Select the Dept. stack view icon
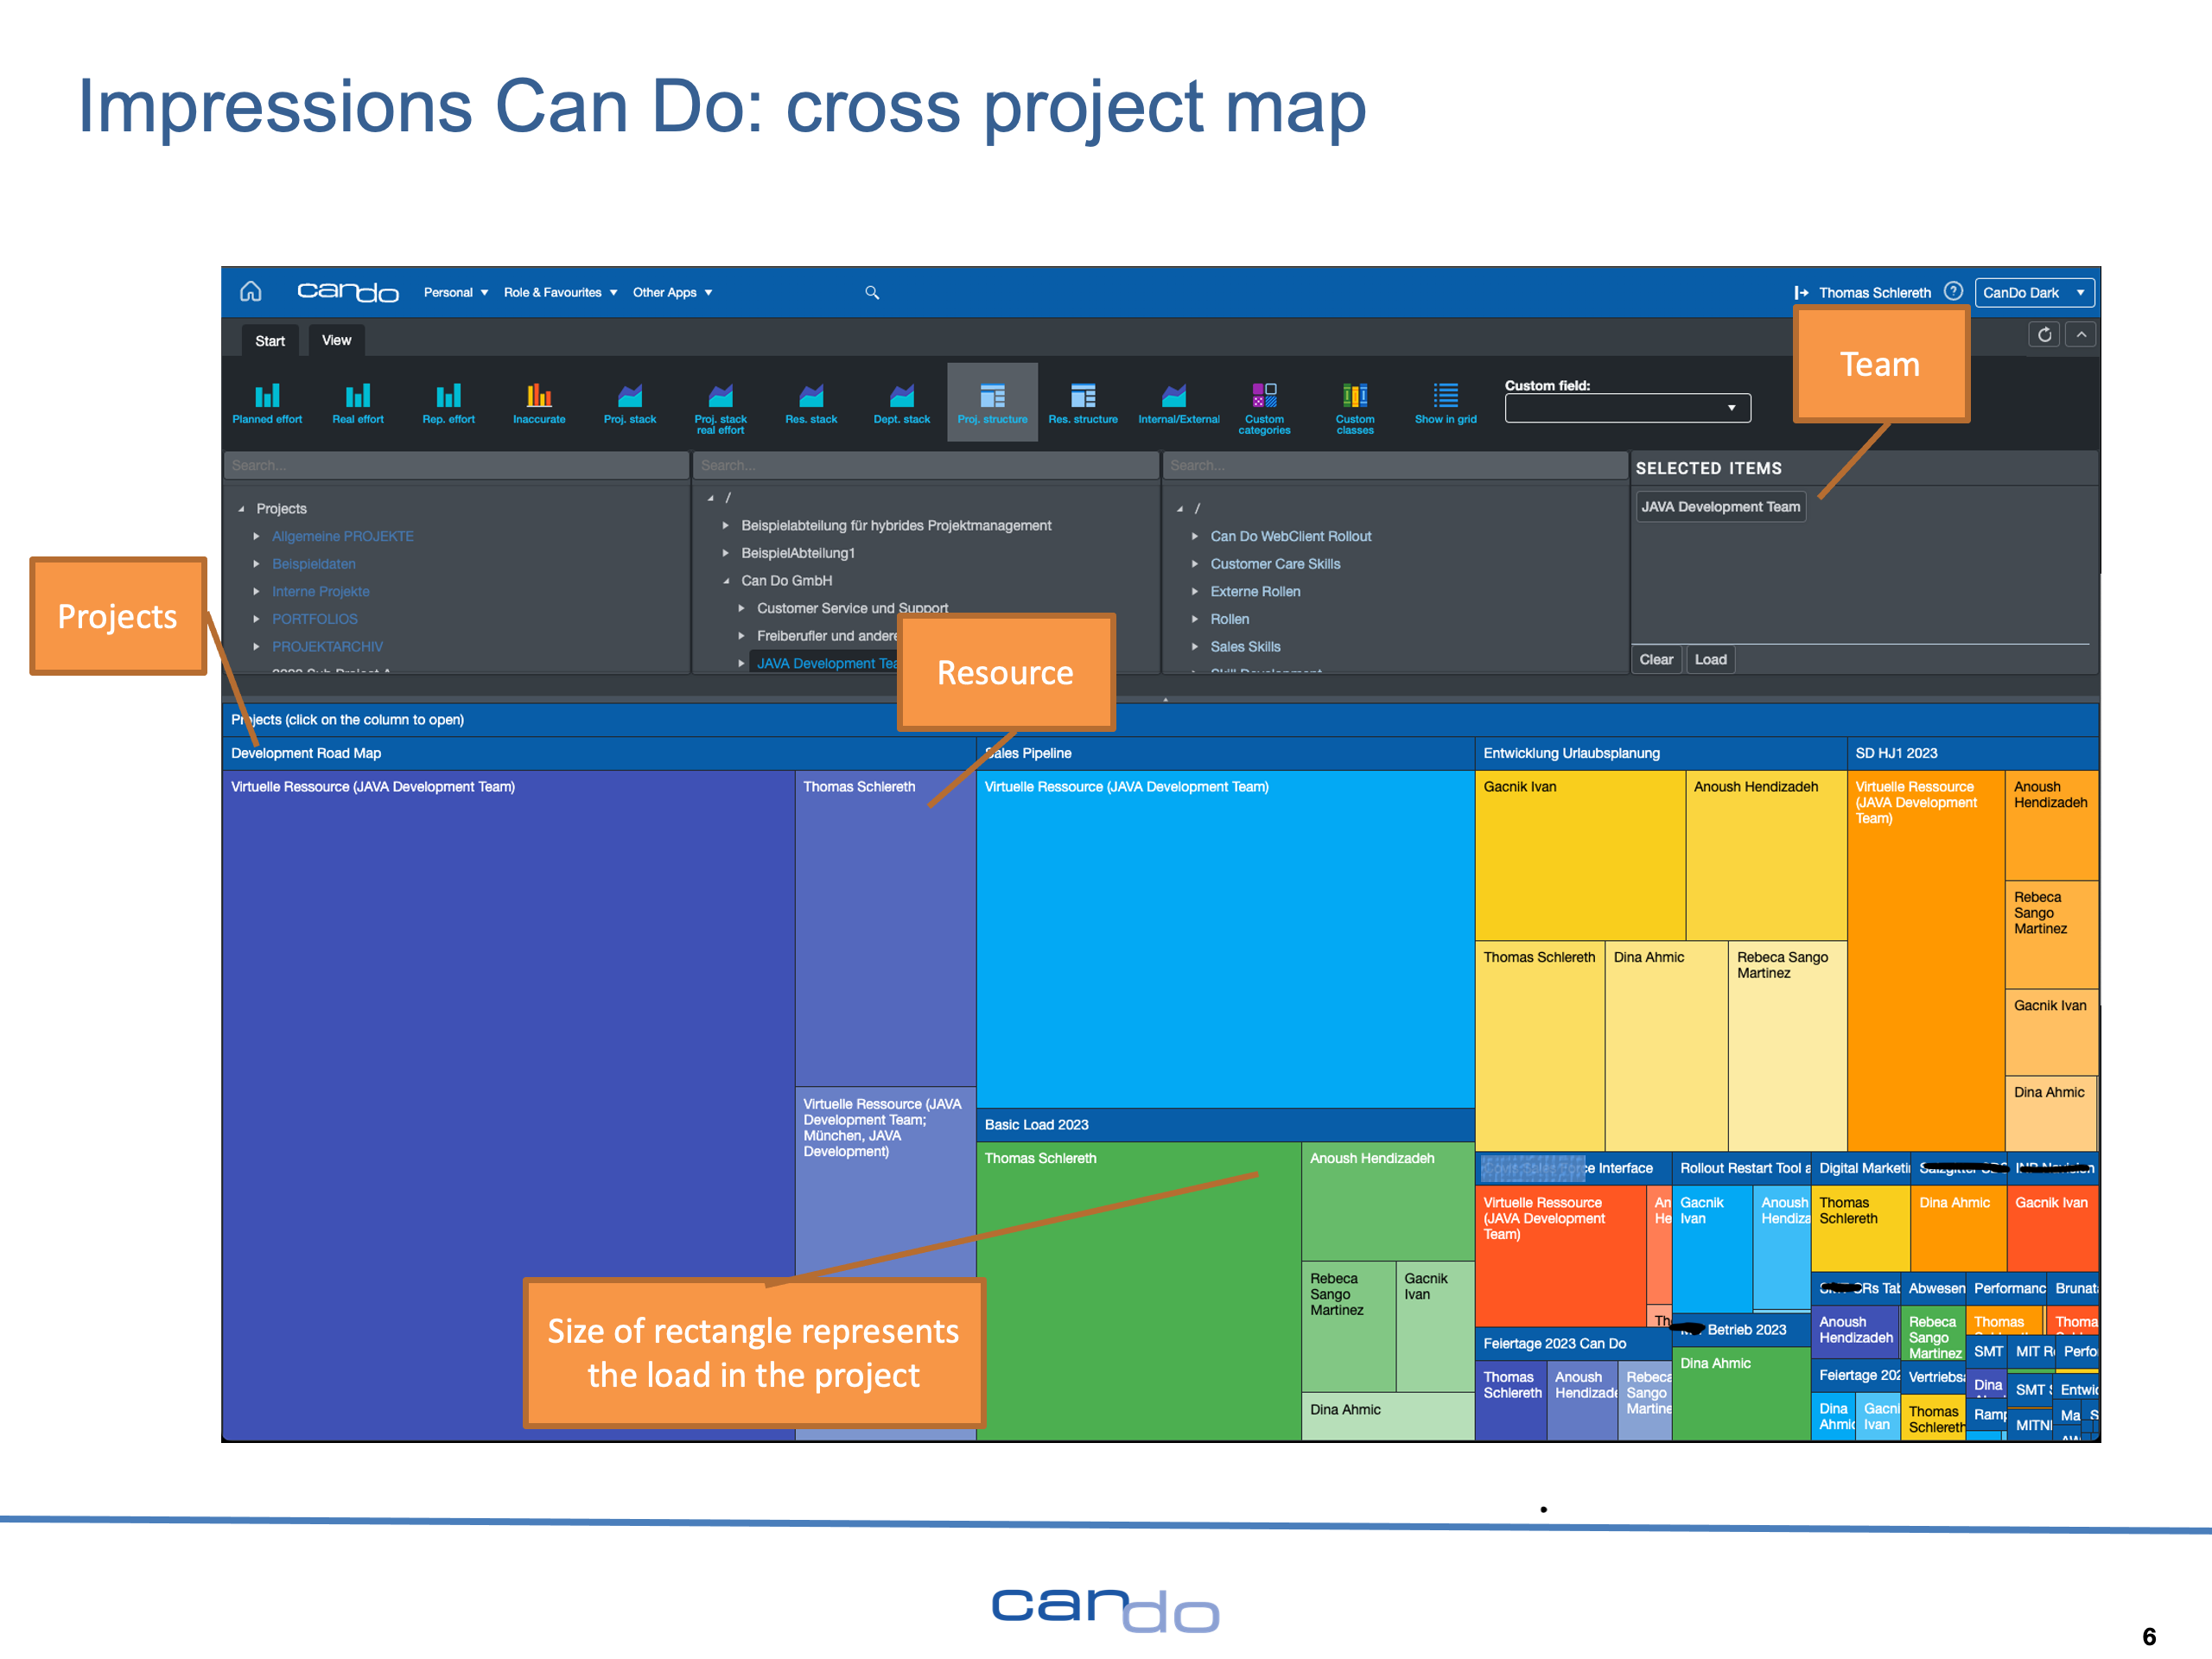The height and width of the screenshot is (1659, 2212). click(902, 403)
